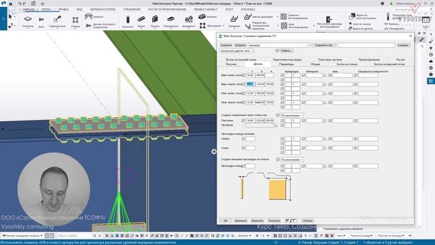Viewport: 435px width, 245px height.
Task: Open По умолчанию dropdown for соединение через стенку
Action: coord(292,115)
